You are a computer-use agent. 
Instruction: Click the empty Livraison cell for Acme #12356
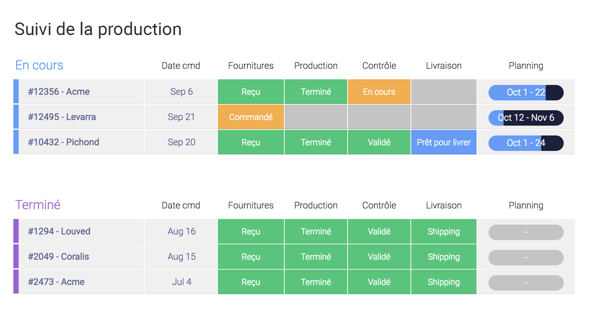point(444,92)
